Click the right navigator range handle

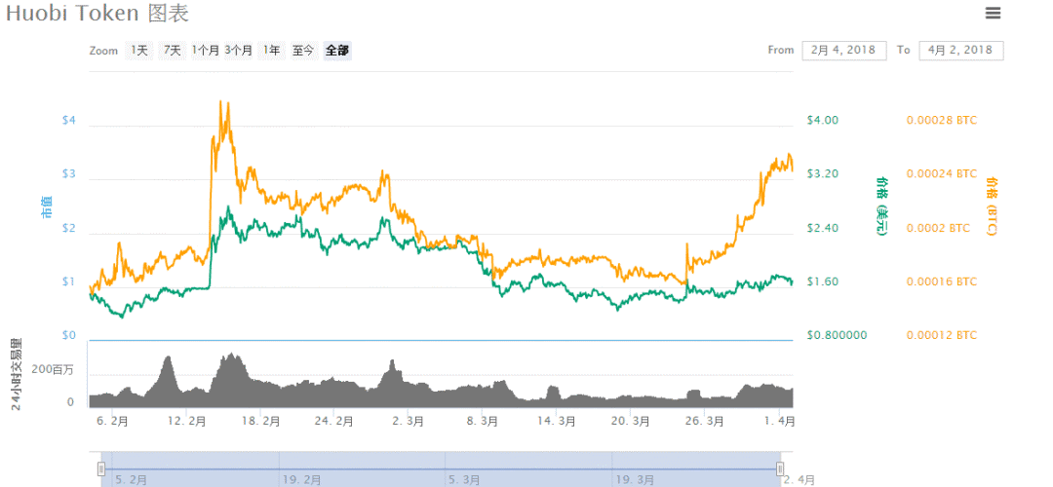[x=779, y=469]
